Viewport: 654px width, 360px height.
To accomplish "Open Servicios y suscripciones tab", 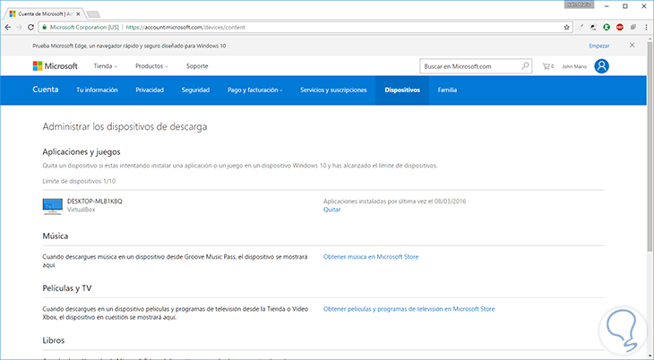I will click(333, 90).
